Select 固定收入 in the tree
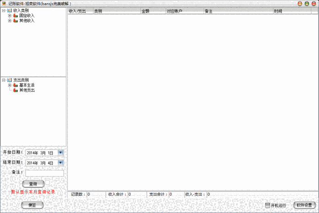This screenshot has width=319, height=213. click(x=27, y=16)
